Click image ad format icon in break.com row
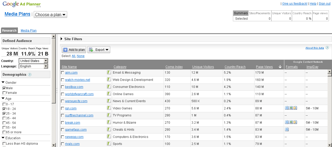 tap(291, 122)
